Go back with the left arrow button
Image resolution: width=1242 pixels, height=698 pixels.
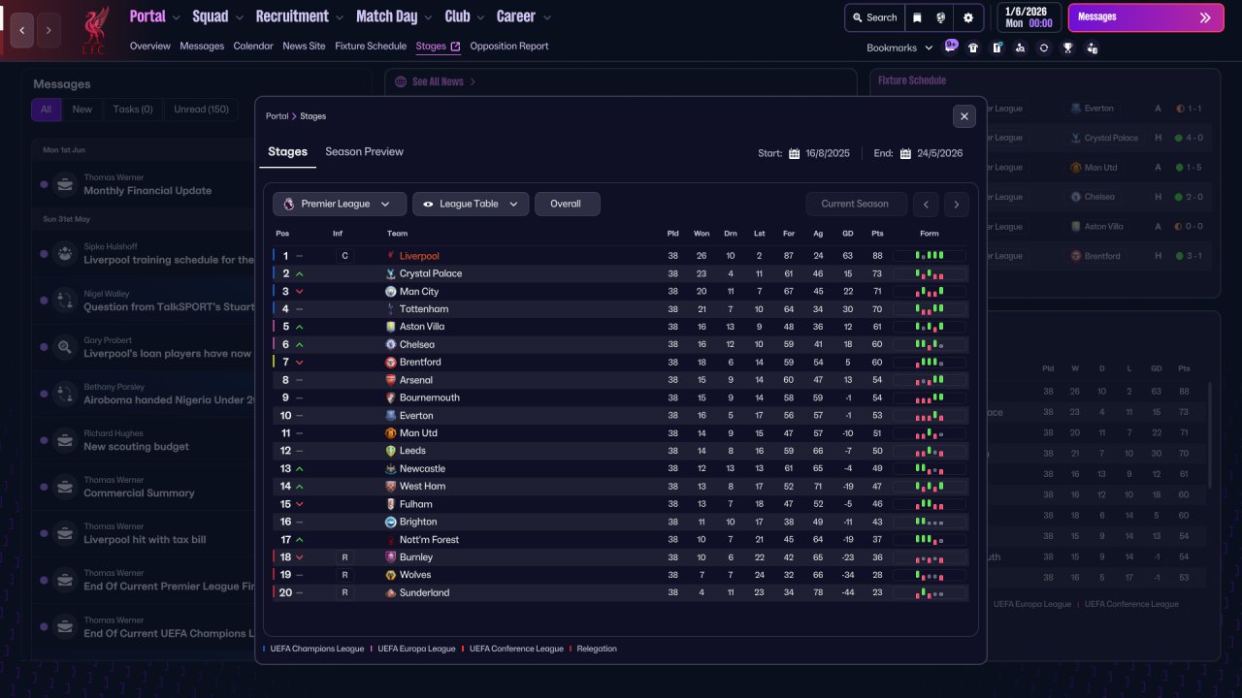point(21,30)
